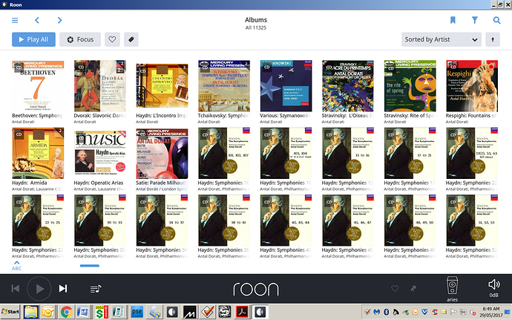
Task: Click the 'All 11325' album count
Action: tap(256, 27)
